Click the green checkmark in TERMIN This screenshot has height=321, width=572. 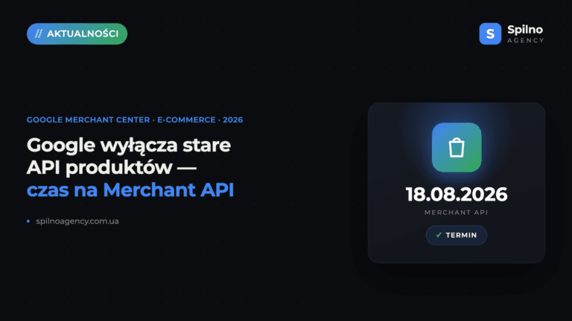point(439,235)
